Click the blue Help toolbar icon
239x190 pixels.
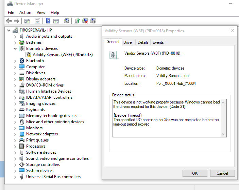click(x=48, y=21)
